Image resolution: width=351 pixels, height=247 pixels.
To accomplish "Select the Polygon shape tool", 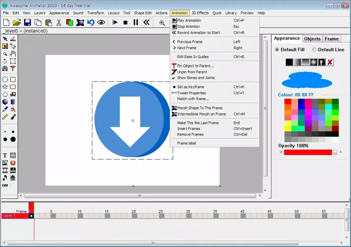I will click(x=5, y=94).
